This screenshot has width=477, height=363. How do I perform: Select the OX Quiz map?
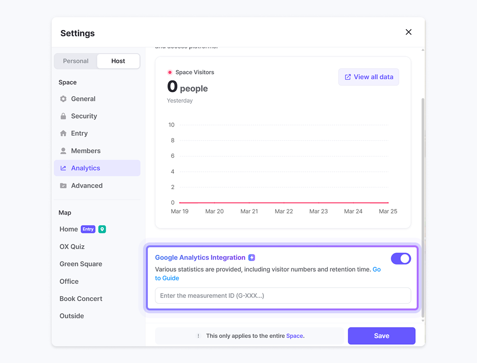pyautogui.click(x=72, y=247)
